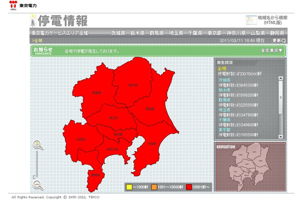
Task: Click the yellow 〜1000軒 legend swatch
Action: (x=128, y=187)
